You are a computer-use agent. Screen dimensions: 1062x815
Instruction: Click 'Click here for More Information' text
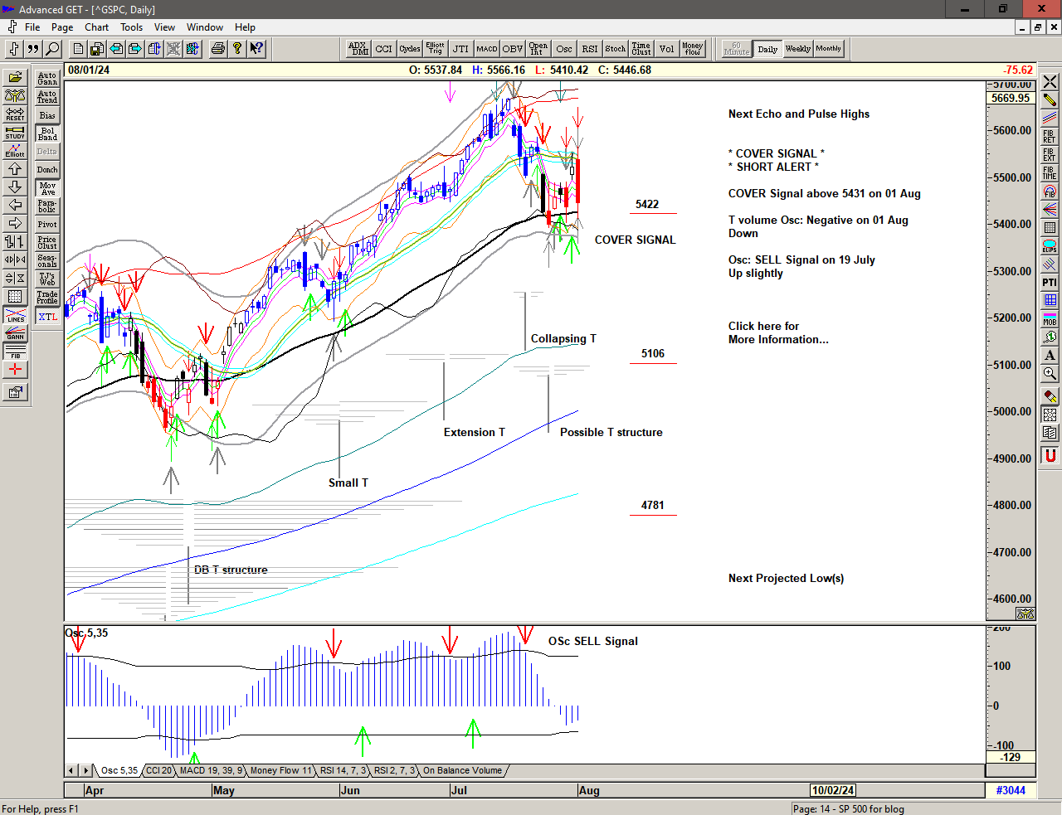click(777, 332)
